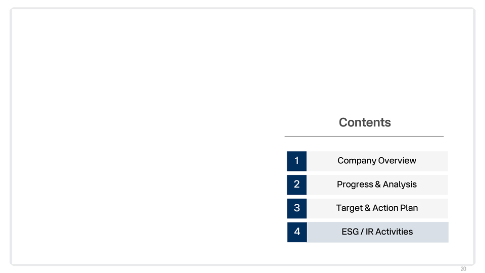Select the highlighted ESG / IR Activities item
The image size is (485, 273).
click(x=377, y=232)
